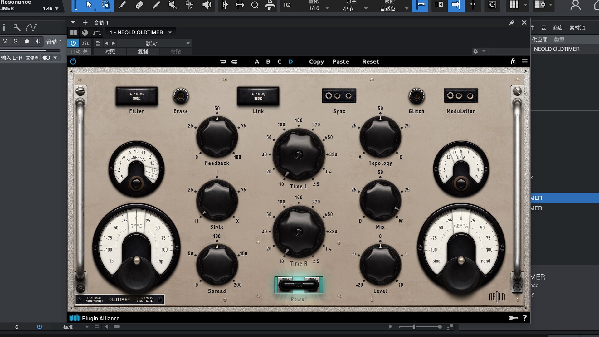Select the Mute tool

click(173, 5)
